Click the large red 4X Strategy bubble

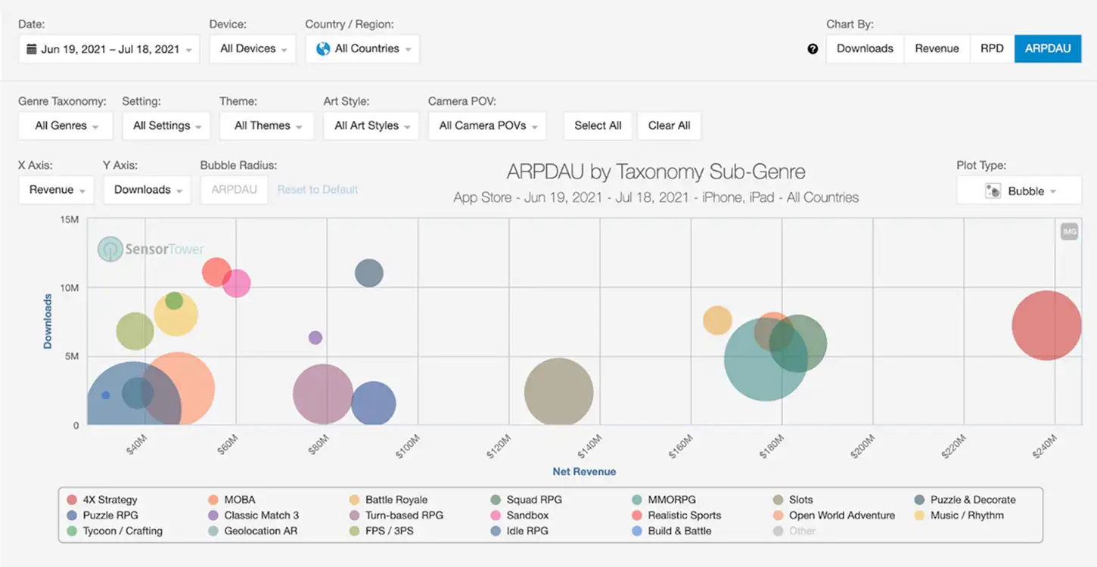point(1046,325)
